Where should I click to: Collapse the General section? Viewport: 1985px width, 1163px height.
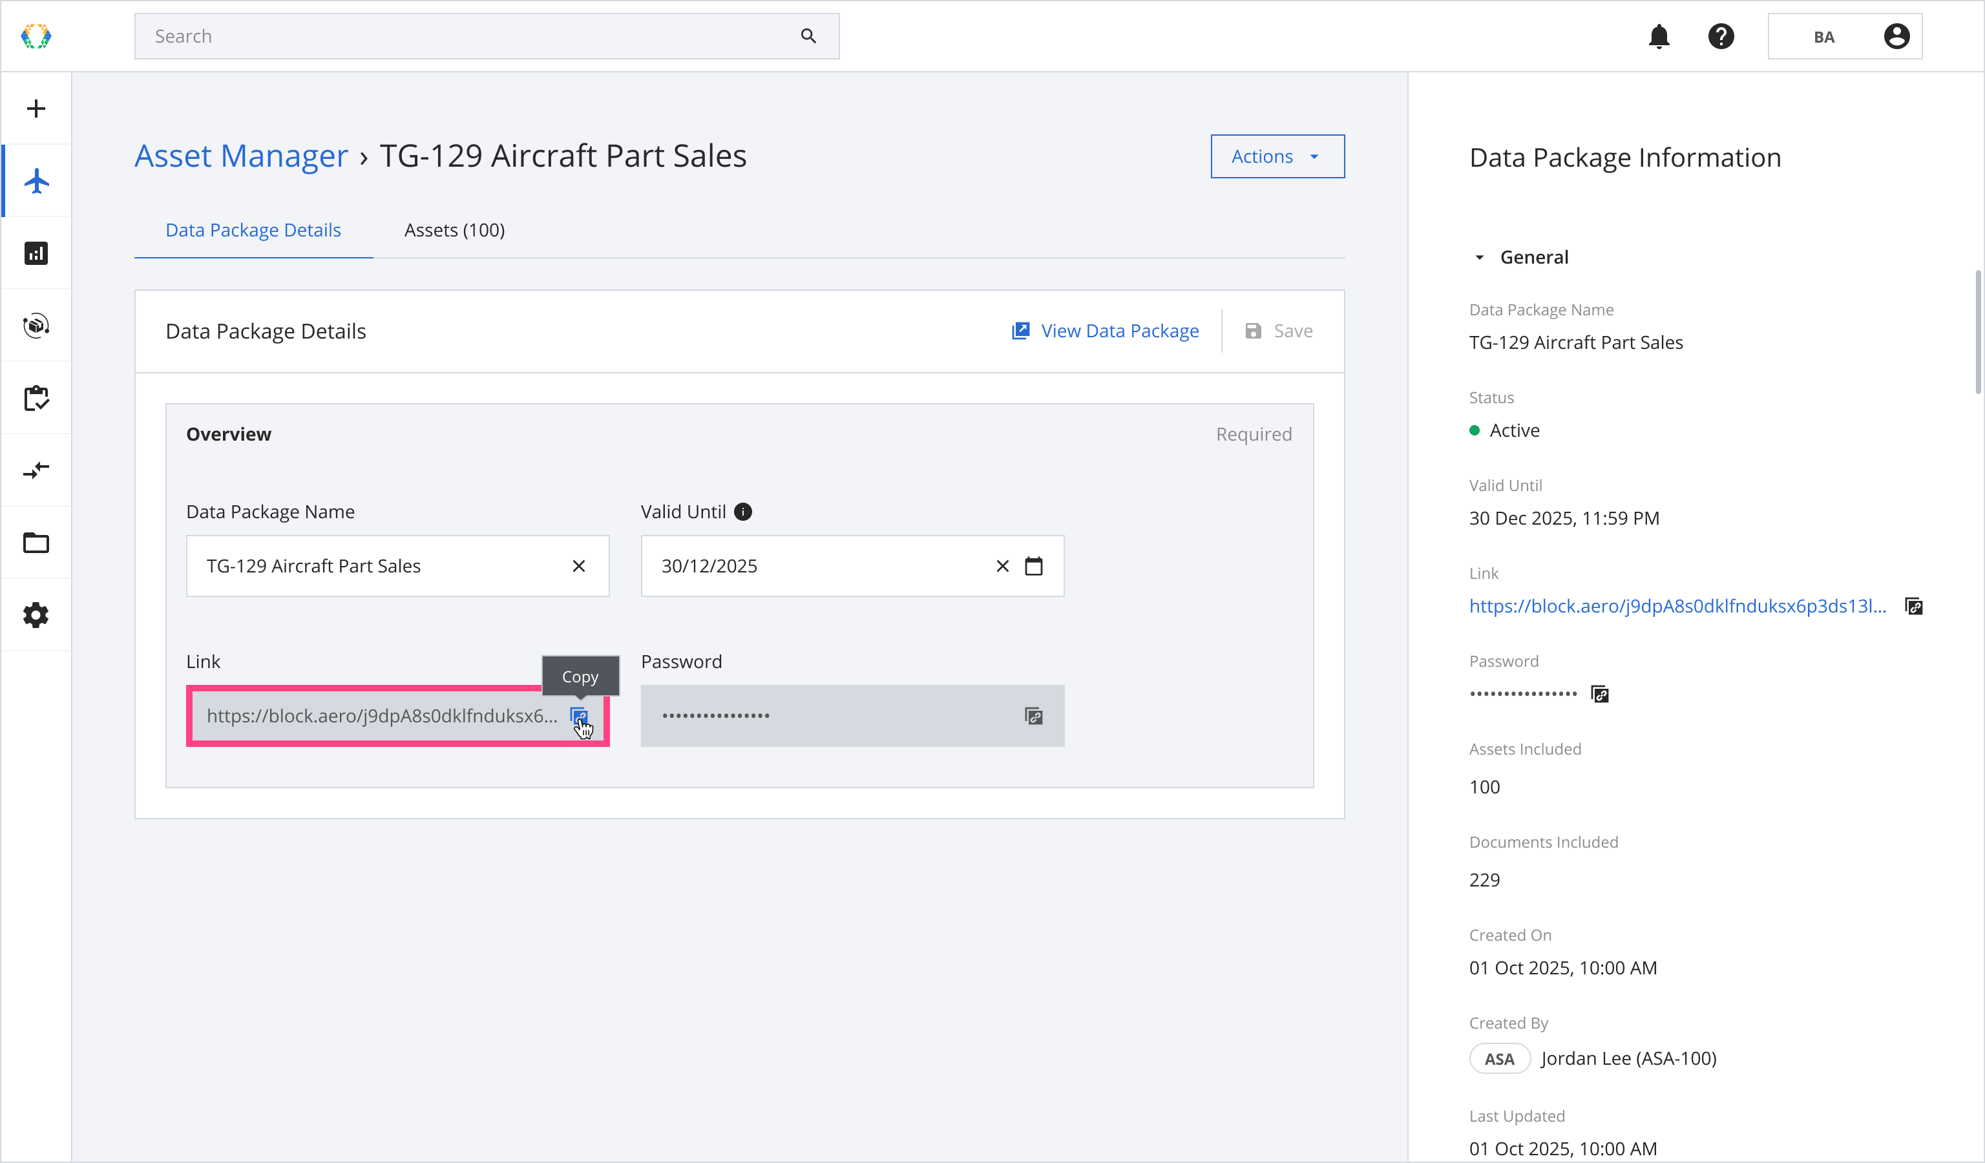[x=1479, y=258]
